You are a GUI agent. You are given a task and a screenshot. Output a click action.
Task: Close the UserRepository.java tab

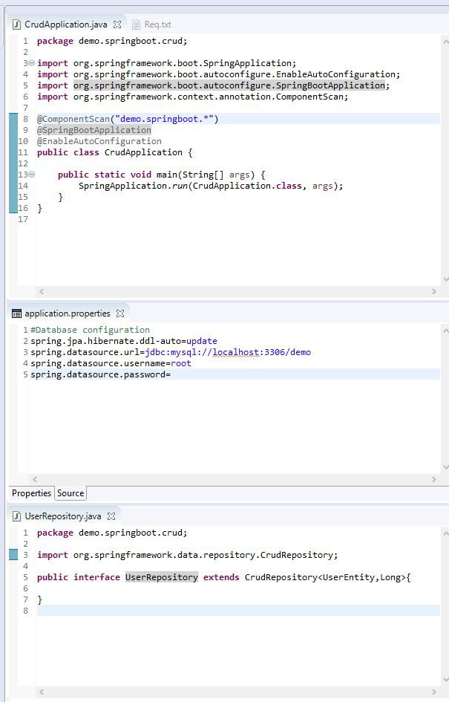(111, 516)
